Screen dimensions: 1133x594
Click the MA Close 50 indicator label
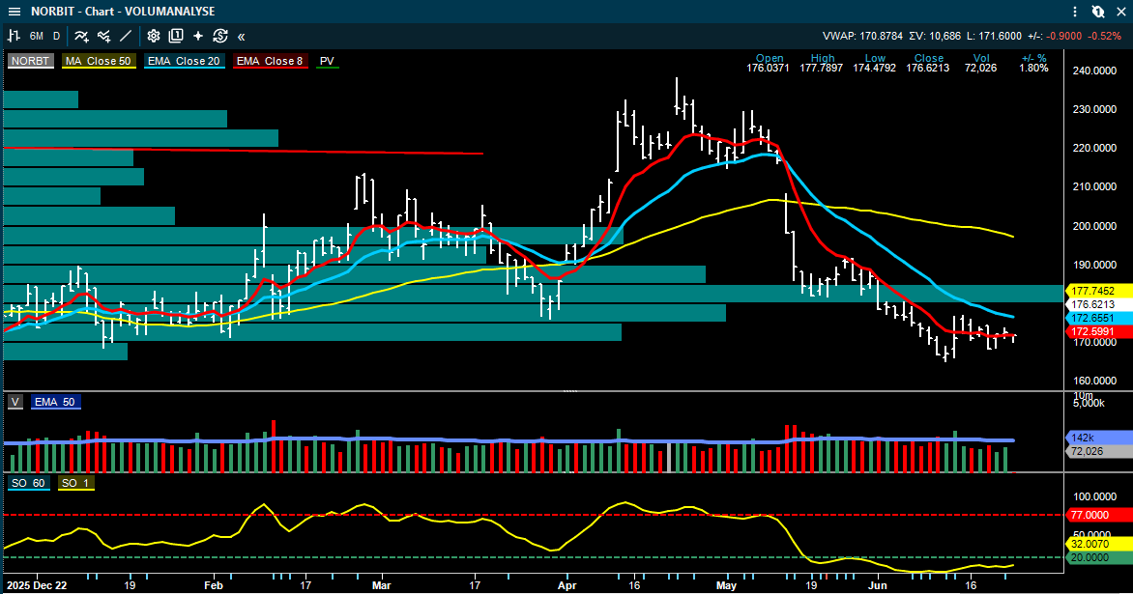point(99,62)
